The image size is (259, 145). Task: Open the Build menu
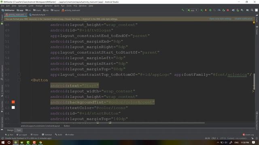57,6
